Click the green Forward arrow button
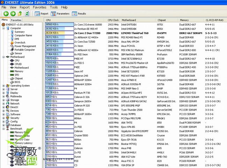The height and width of the screenshot is (168, 227). click(x=13, y=14)
